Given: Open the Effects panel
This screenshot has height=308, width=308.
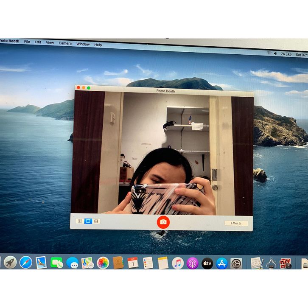Looking at the screenshot, I should (x=236, y=223).
